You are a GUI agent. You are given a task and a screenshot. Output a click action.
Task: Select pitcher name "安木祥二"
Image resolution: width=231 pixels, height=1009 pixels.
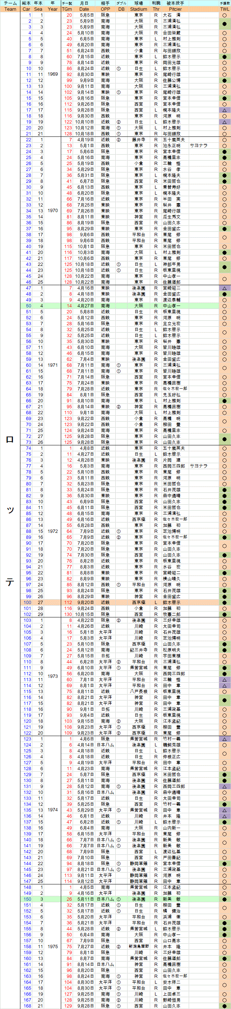(x=171, y=982)
